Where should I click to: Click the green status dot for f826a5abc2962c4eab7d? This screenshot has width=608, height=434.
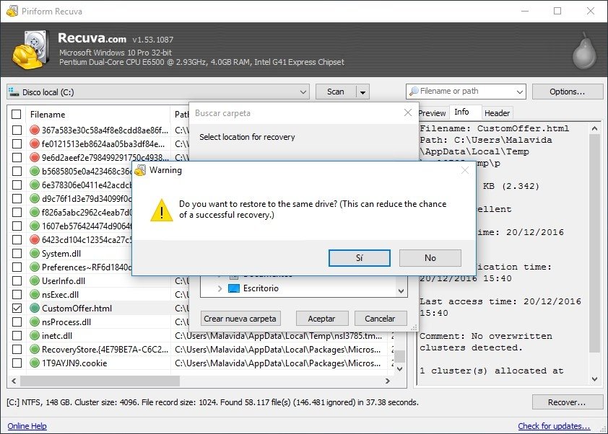click(x=35, y=212)
